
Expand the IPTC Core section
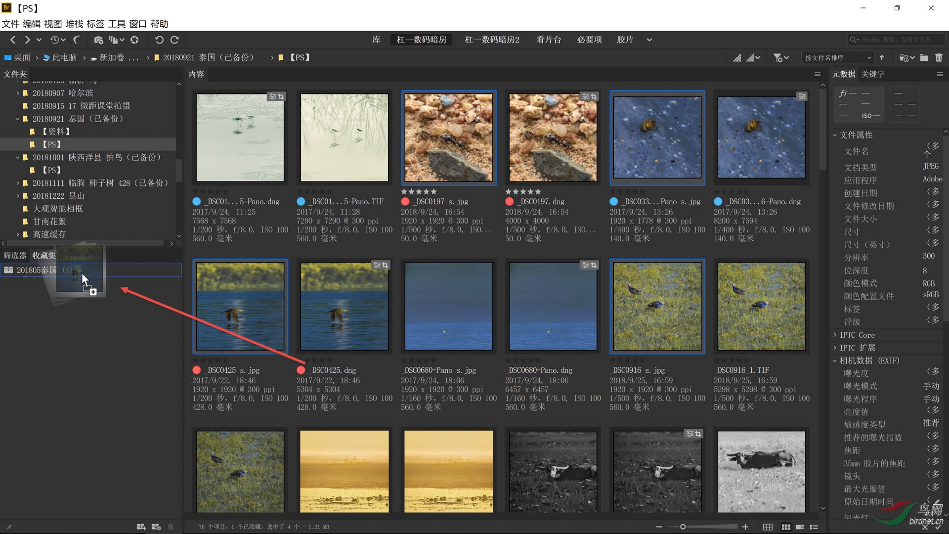tap(857, 335)
